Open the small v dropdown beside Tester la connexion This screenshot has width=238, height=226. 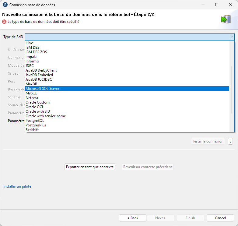[x=230, y=141]
